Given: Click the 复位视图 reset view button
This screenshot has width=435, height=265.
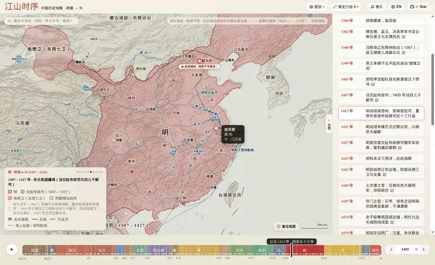Looking at the screenshot, I should [287, 227].
